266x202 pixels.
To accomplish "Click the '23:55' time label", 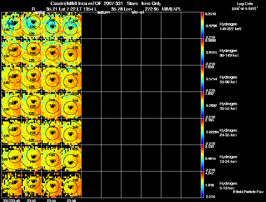I will point(51,200).
